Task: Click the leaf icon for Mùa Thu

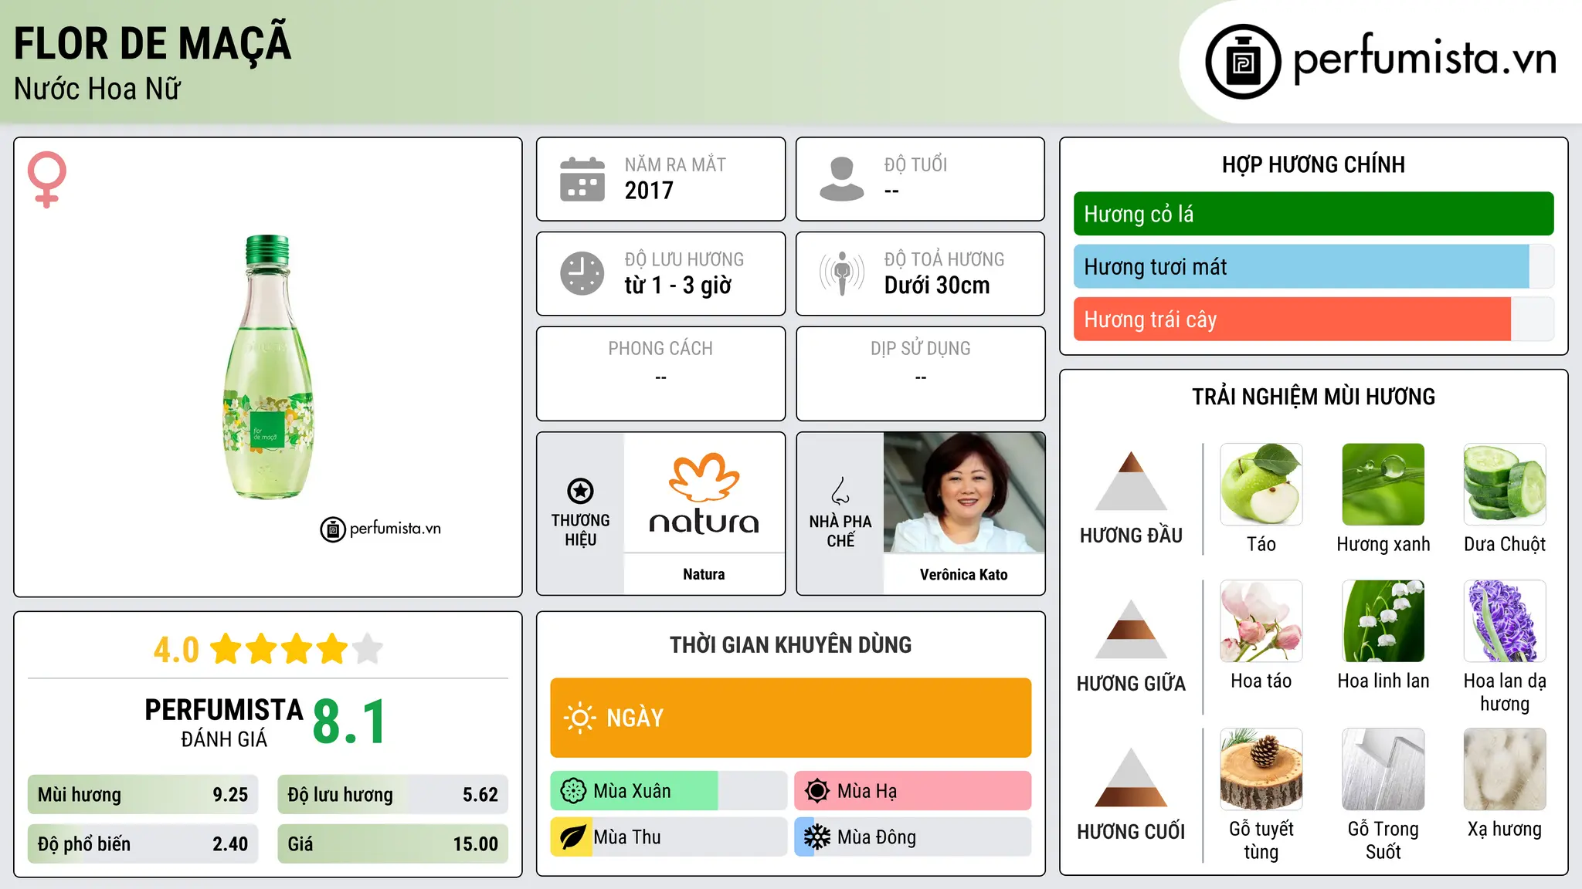Action: (572, 837)
